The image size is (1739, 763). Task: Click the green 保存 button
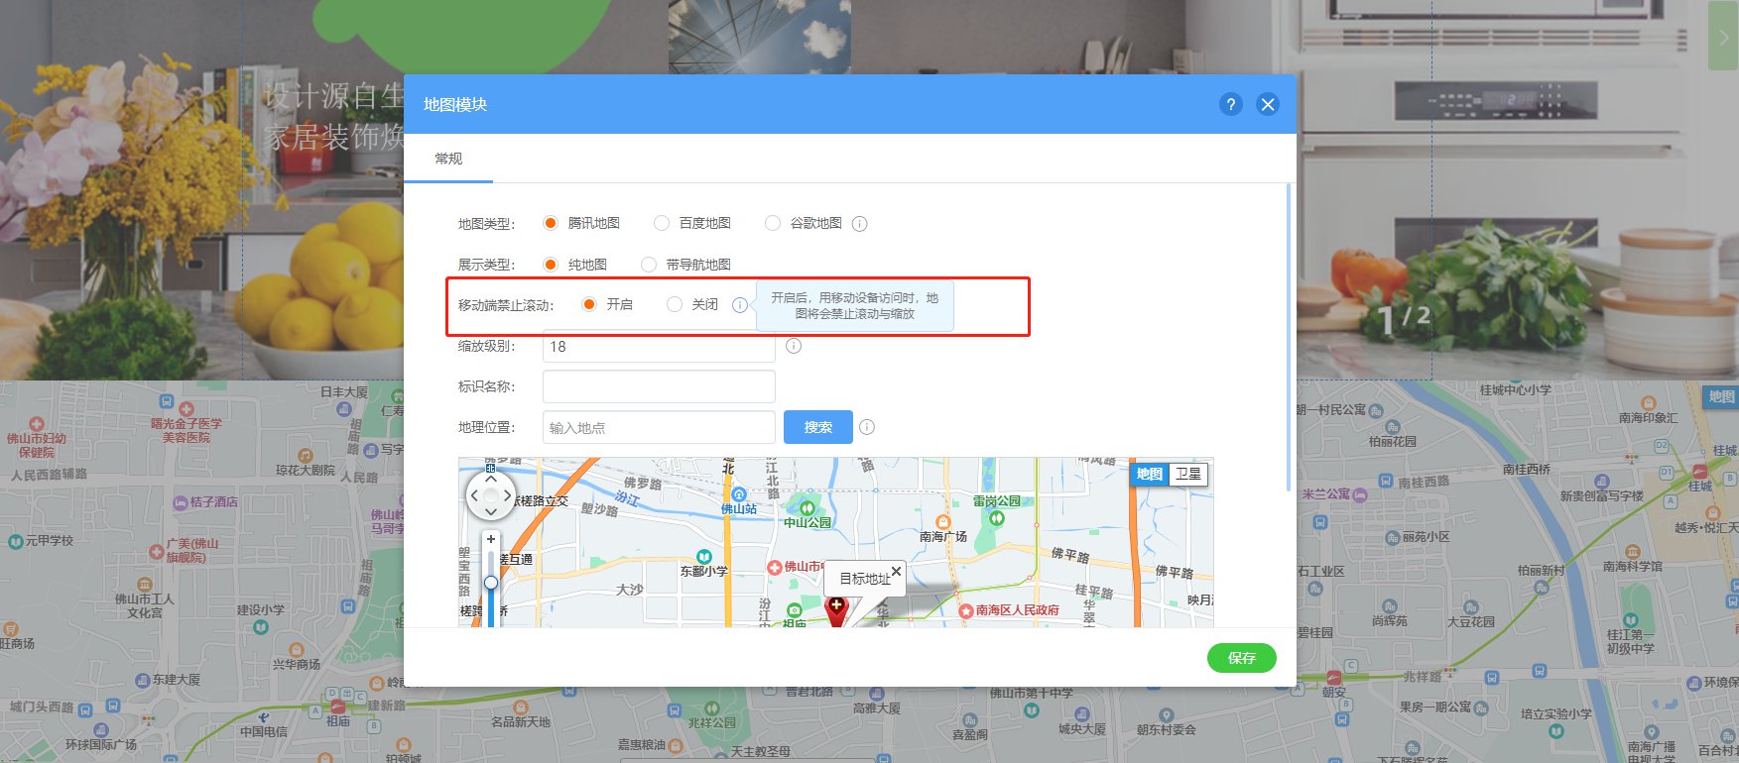1242,658
